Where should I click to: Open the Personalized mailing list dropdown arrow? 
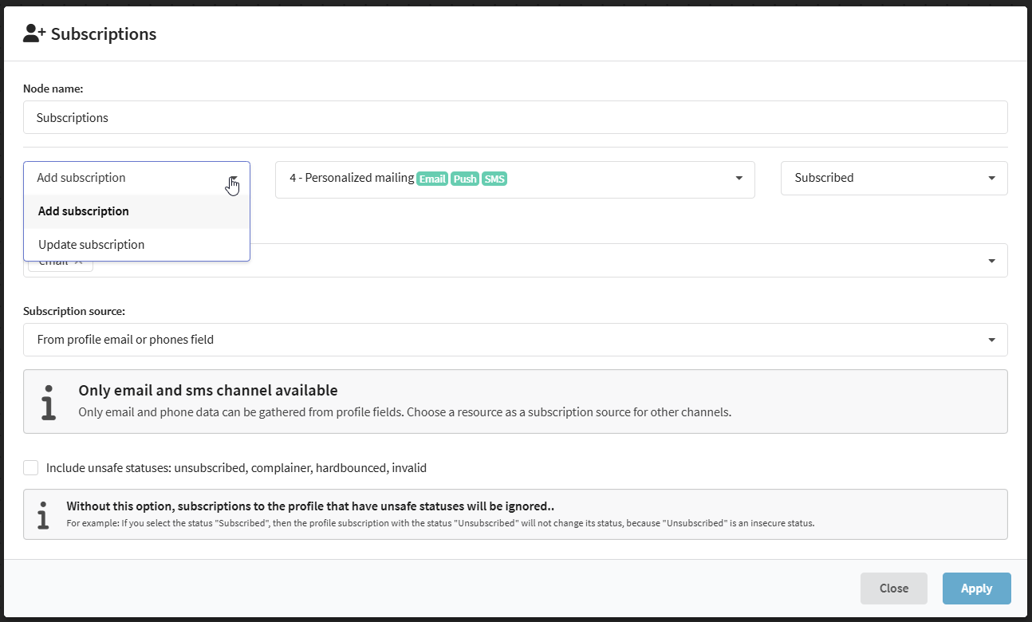[x=739, y=179]
